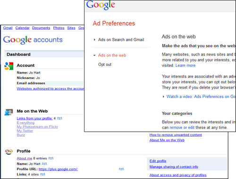
Task: Click the Ad Preferences title
Action: 114,24
